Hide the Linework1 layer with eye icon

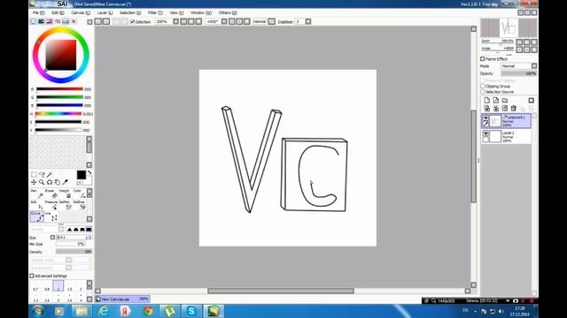(x=485, y=117)
